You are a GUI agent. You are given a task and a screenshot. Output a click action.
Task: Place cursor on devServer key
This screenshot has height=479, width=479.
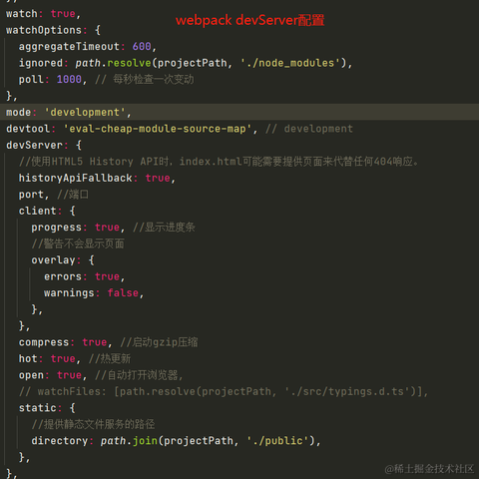click(34, 145)
